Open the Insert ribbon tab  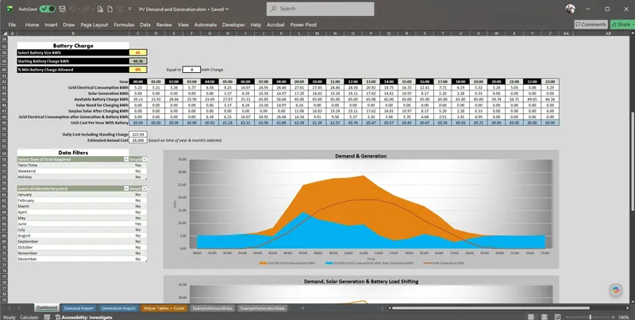pyautogui.click(x=51, y=25)
